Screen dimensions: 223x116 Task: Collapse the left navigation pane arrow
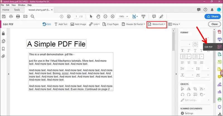click(9, 74)
